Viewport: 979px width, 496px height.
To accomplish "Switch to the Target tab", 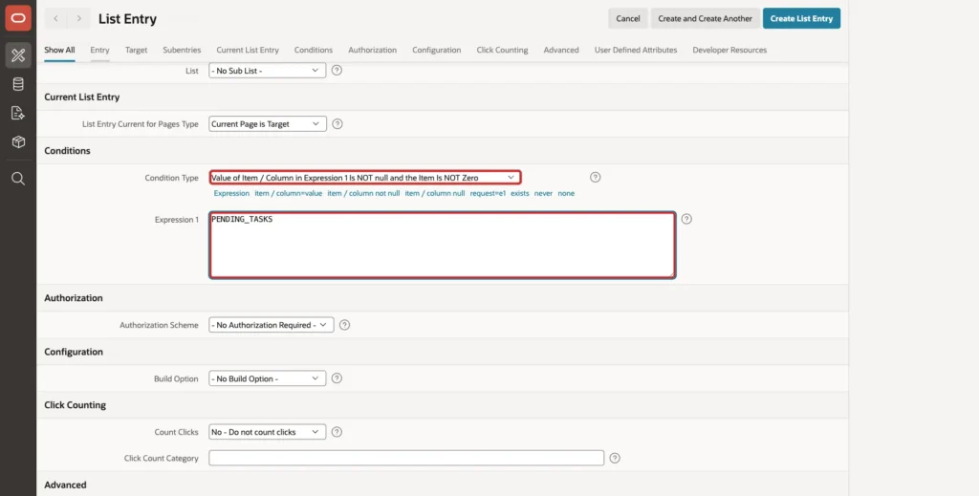I will click(136, 50).
